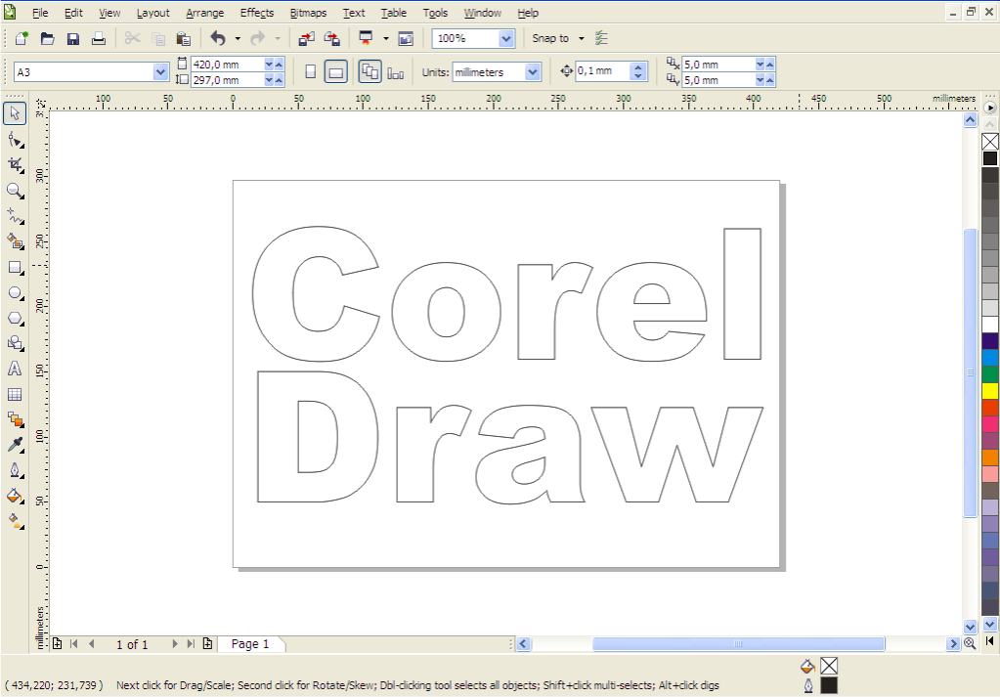The height and width of the screenshot is (697, 1000).
Task: Go to the next page arrow
Action: pos(174,644)
